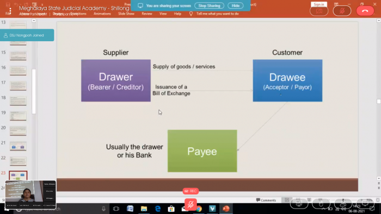The image size is (381, 214).
Task: Switch to PowerPoint on the taskbar
Action: click(226, 209)
